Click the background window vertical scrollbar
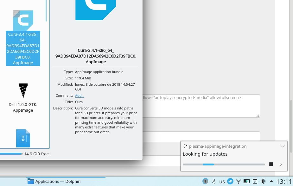 click(x=291, y=126)
